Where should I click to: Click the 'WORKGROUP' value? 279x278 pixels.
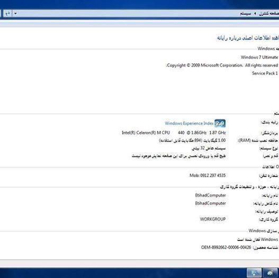pos(213,219)
